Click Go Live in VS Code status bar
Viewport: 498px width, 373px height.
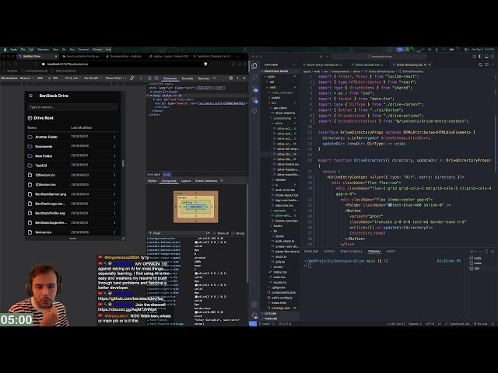481,324
